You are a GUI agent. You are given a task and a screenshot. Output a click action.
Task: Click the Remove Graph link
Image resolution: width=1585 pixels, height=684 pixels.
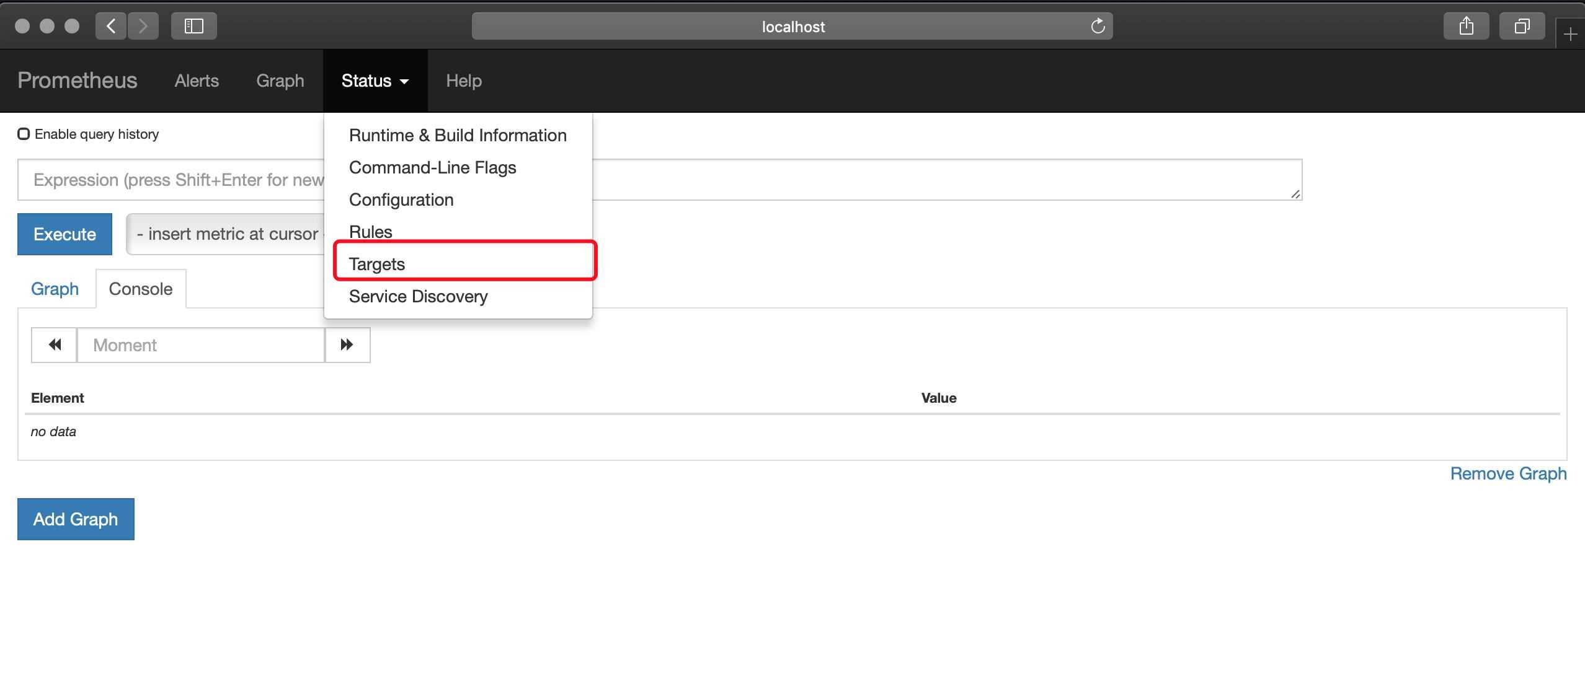click(x=1507, y=473)
